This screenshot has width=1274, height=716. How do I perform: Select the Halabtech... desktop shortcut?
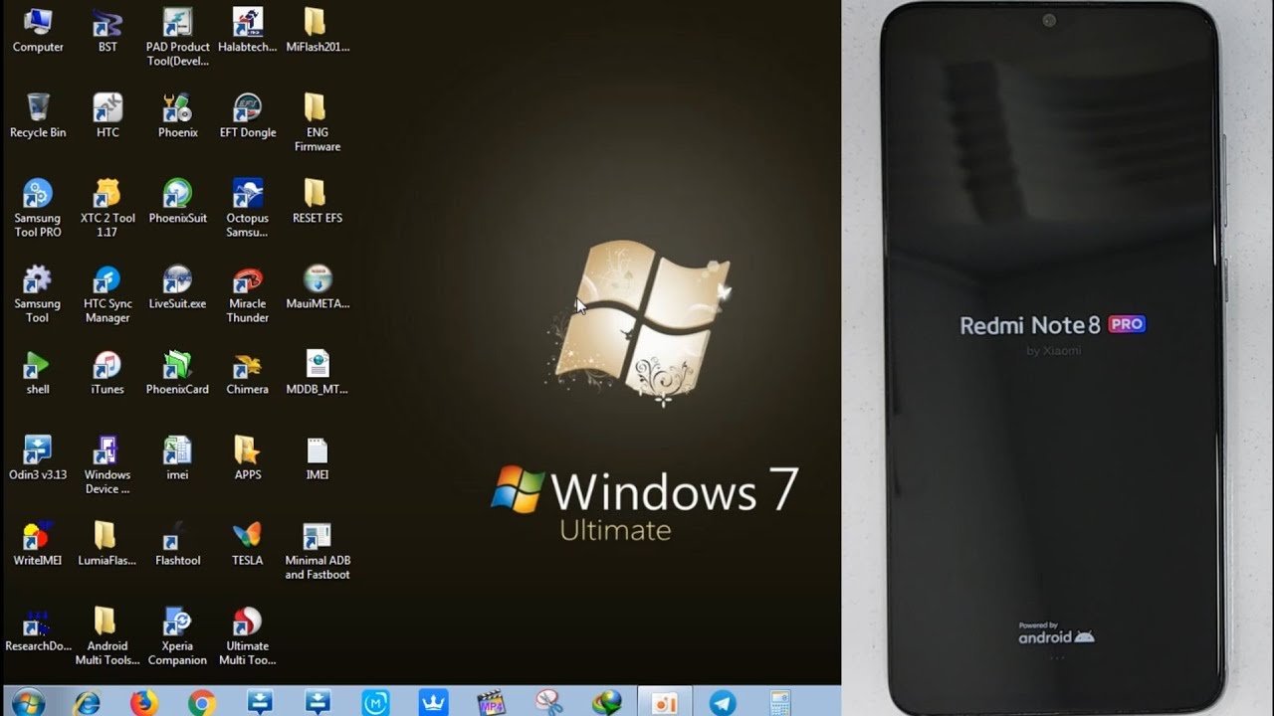[247, 30]
